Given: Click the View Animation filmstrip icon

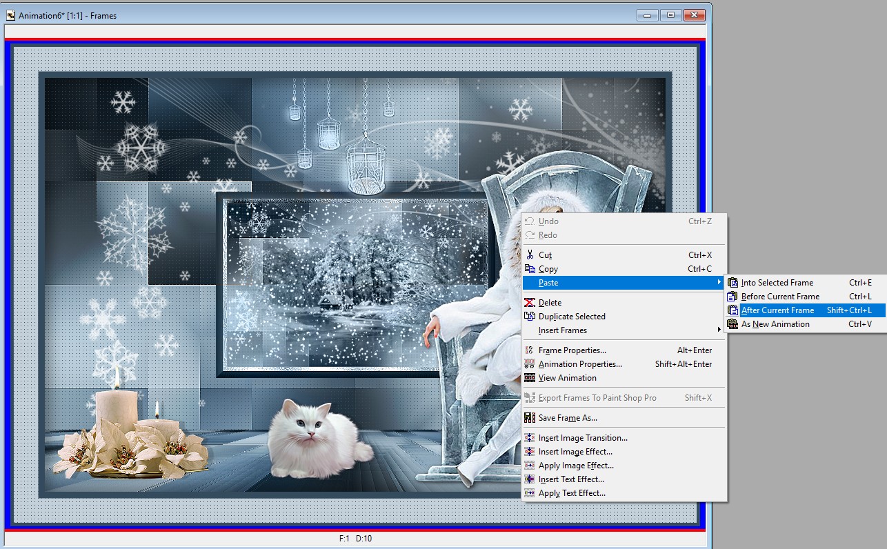Looking at the screenshot, I should click(x=530, y=378).
